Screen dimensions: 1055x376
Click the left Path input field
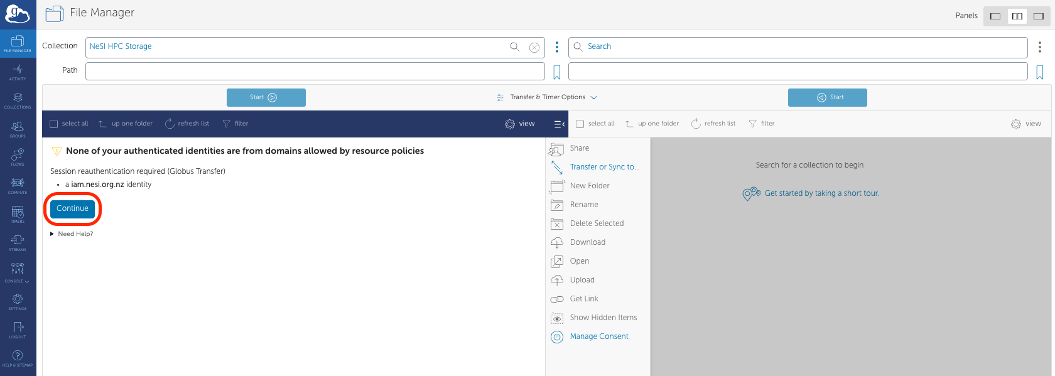tap(315, 72)
